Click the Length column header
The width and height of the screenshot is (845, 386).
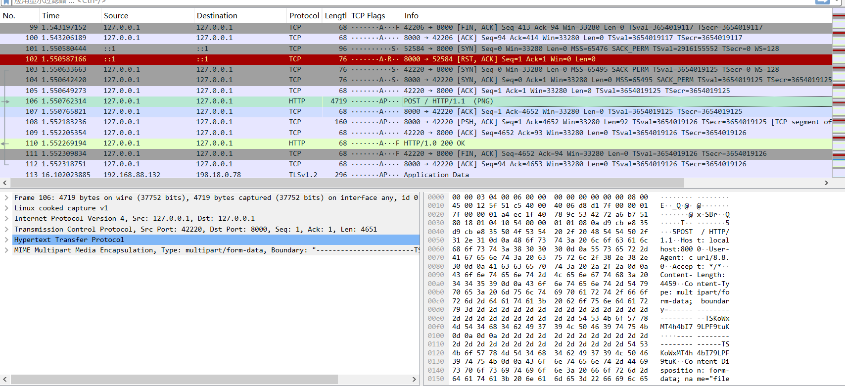click(335, 15)
